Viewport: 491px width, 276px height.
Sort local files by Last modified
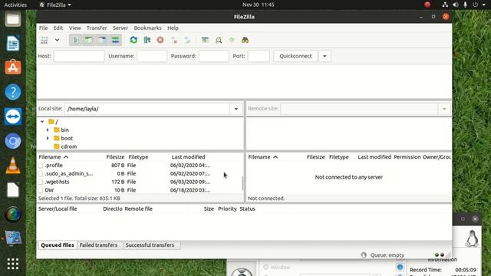(188, 157)
